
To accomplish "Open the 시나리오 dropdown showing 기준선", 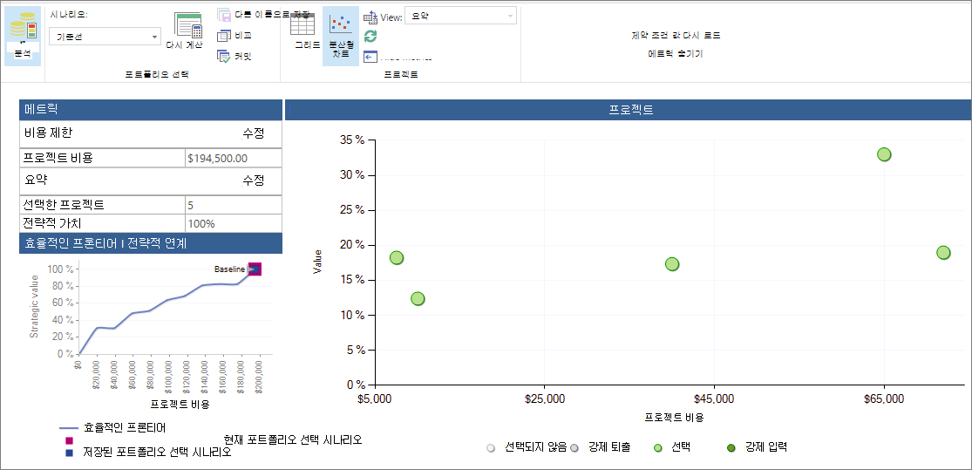I will [105, 37].
